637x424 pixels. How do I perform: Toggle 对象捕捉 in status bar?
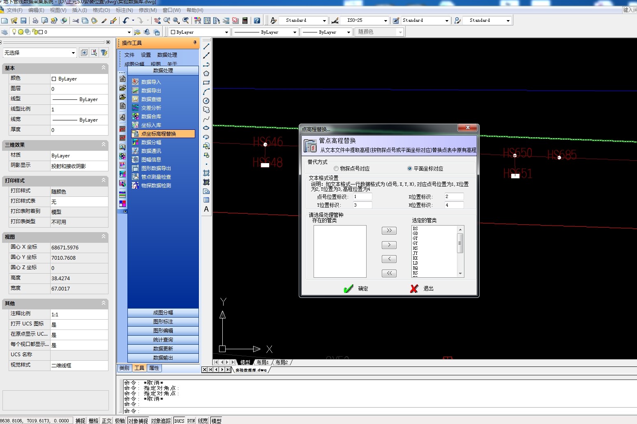138,421
